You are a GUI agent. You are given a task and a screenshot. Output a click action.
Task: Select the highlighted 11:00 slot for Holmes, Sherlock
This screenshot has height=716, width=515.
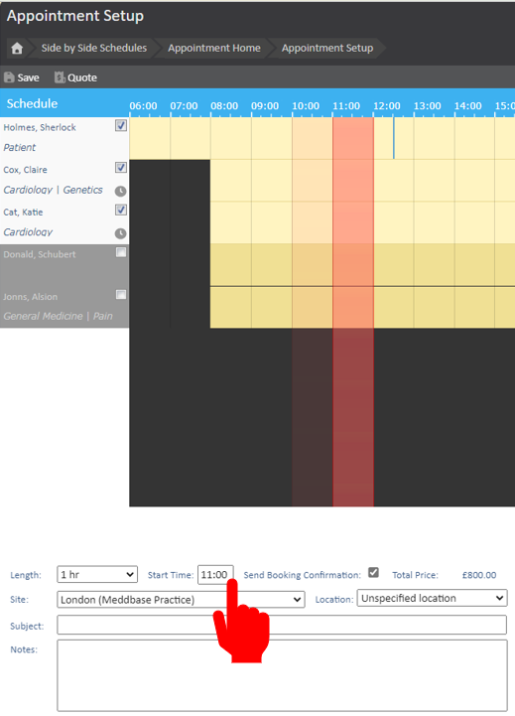point(353,138)
